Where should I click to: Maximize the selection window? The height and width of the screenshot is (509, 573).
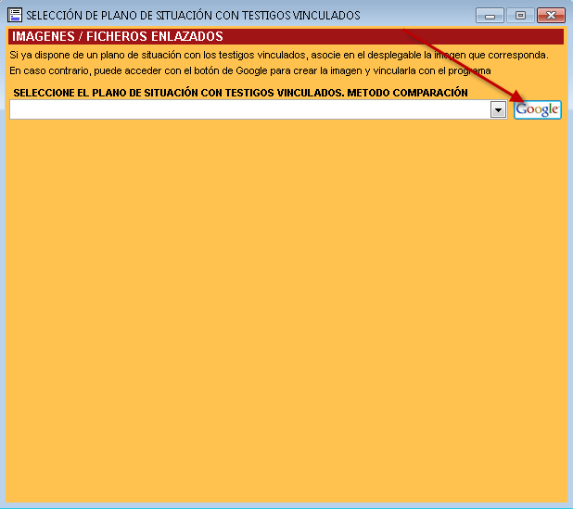[x=520, y=16]
